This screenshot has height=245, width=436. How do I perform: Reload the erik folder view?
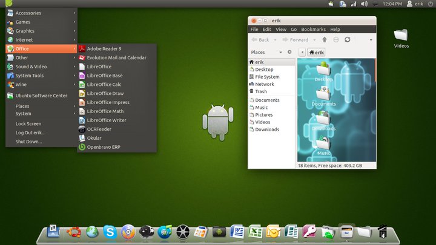pos(348,40)
